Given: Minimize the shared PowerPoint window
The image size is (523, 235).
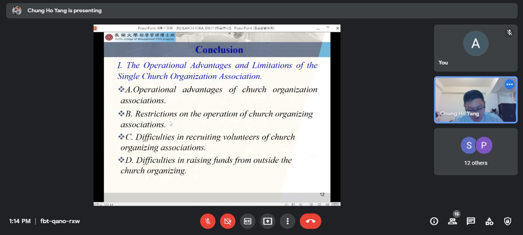Looking at the screenshot, I should point(318,28).
